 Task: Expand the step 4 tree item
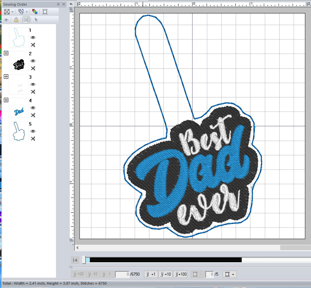[x=6, y=100]
